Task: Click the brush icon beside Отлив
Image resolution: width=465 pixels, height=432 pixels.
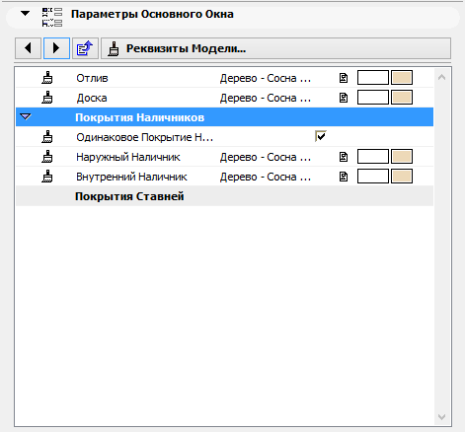Action: (47, 78)
